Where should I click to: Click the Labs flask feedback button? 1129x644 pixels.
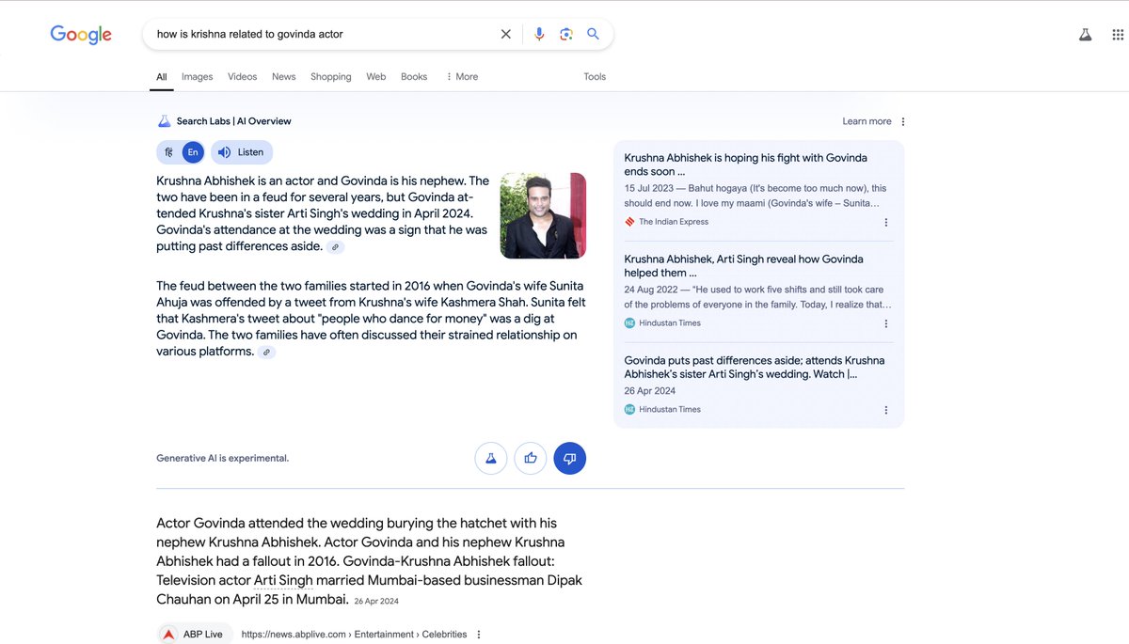[491, 458]
